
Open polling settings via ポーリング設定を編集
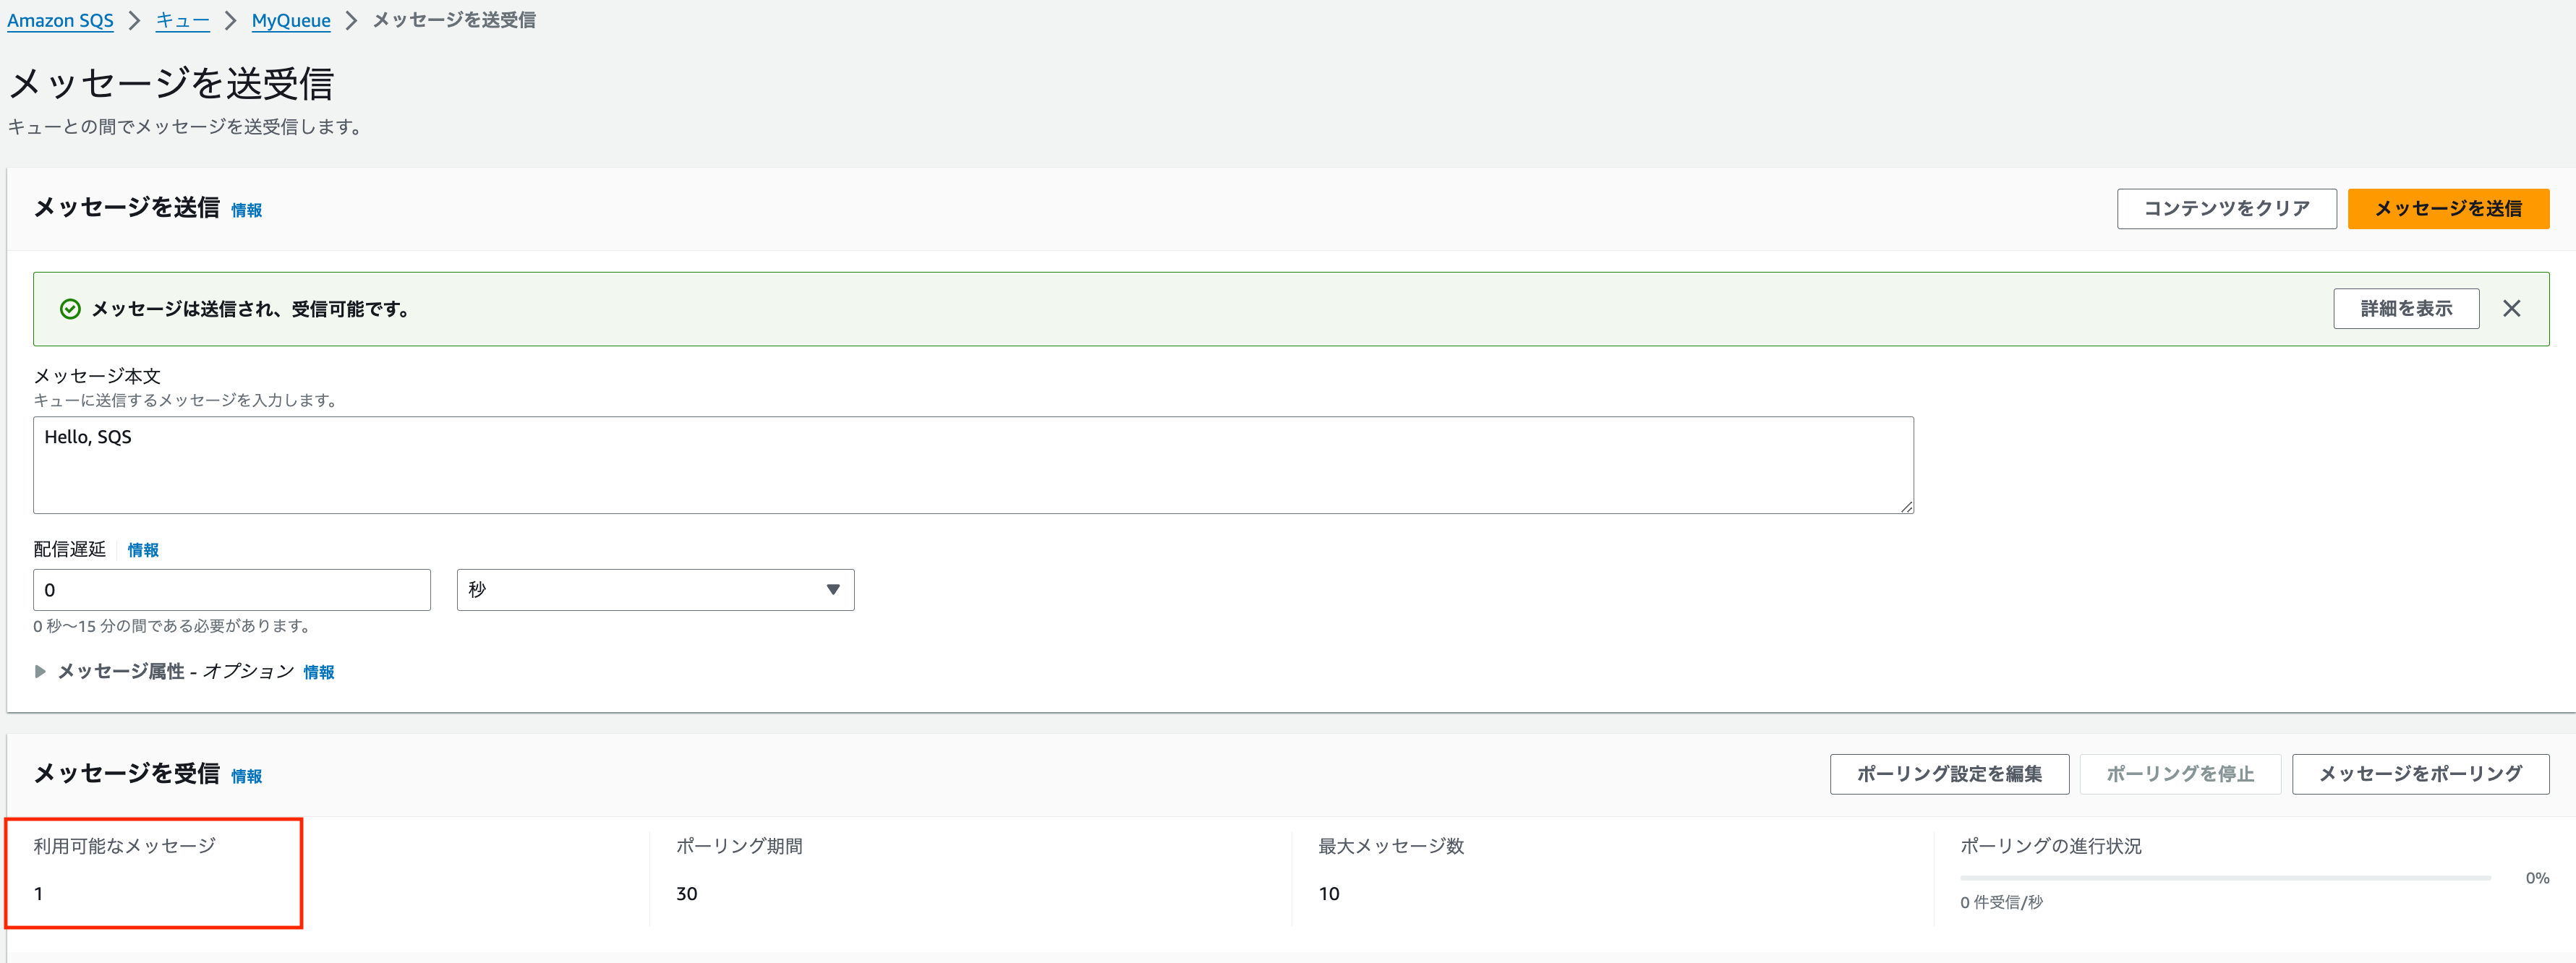(1948, 773)
